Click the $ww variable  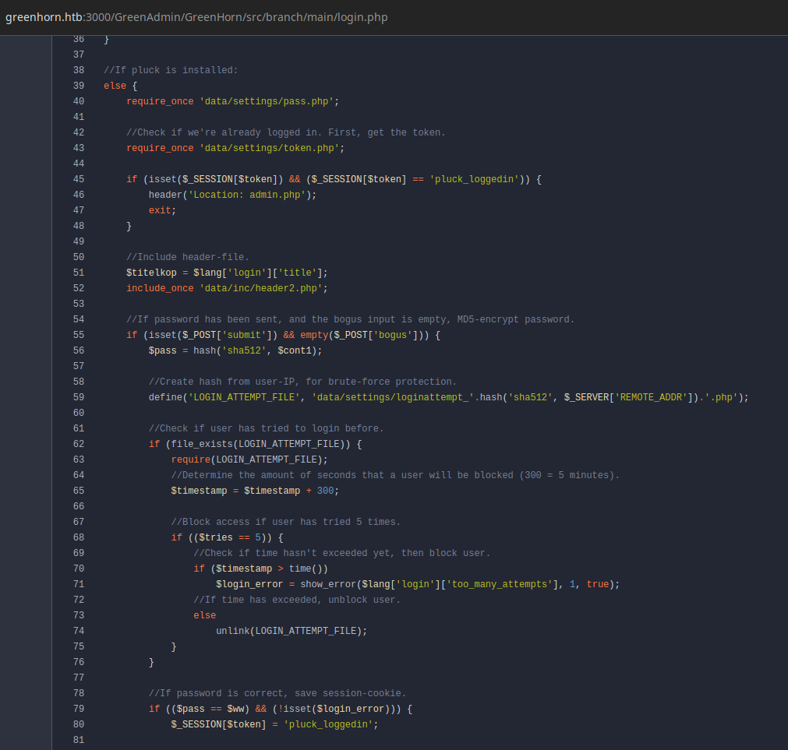coord(235,709)
